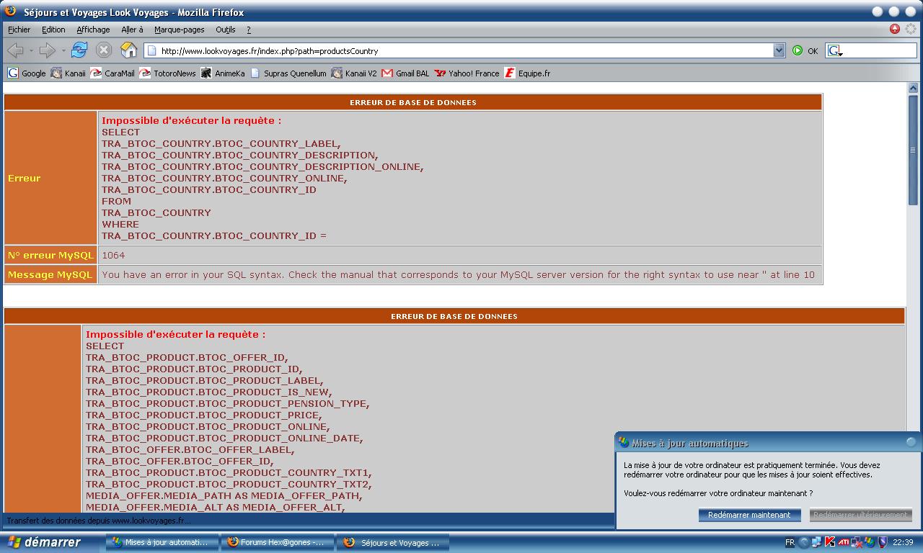
Task: Click the Reload page icon
Action: 79,50
